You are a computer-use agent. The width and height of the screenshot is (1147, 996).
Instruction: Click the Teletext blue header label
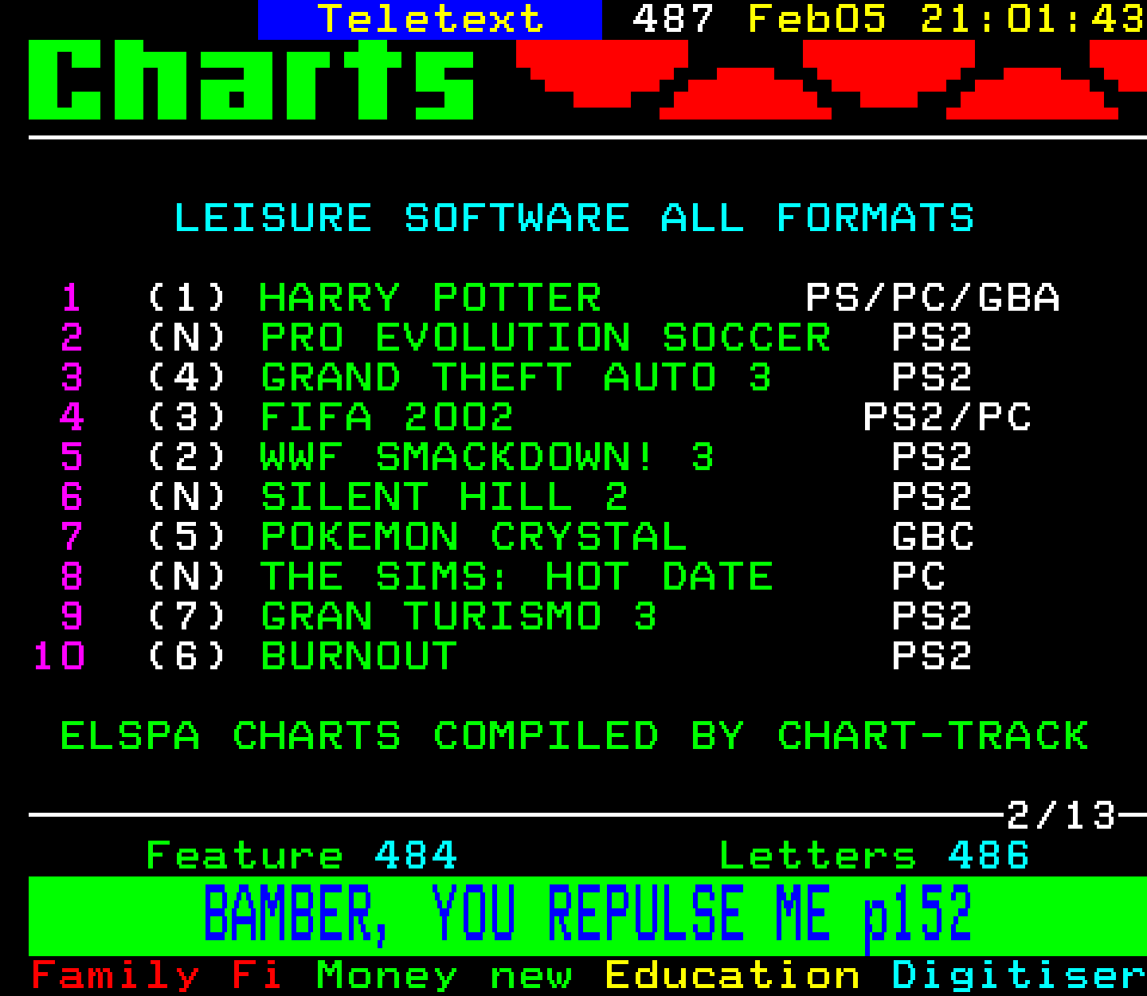point(430,19)
